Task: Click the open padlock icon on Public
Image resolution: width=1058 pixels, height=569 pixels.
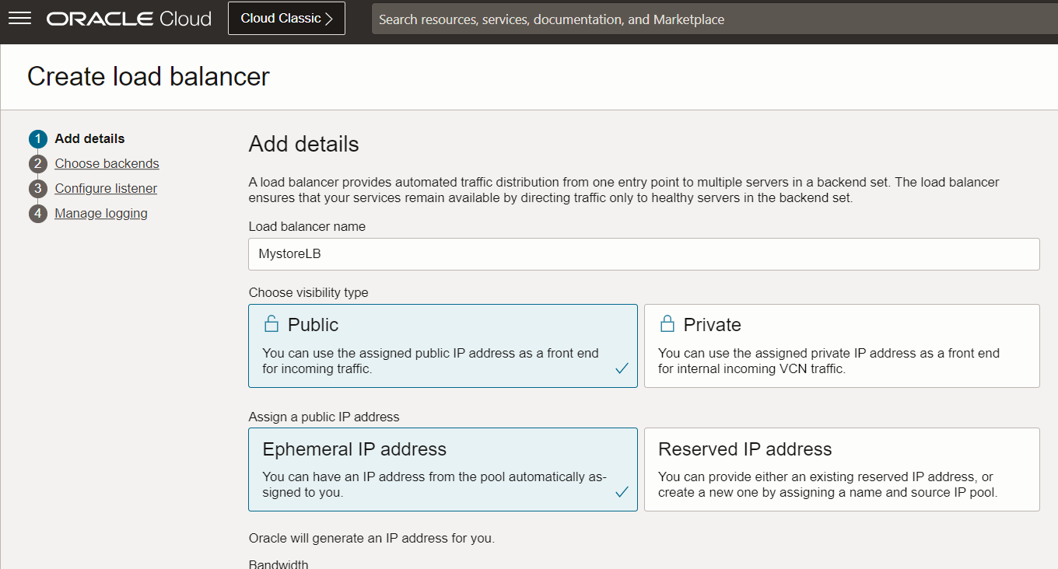Action: 271,323
